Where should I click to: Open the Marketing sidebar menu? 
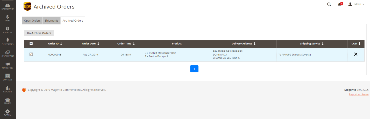(8, 66)
